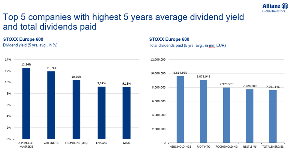Click the Rio Tinto dividends bar
This screenshot has height=153, width=291.
tap(203, 111)
